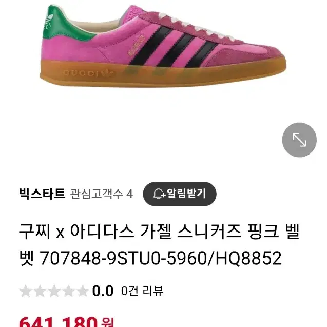Open the 0건 리뷰 reviews link
The width and height of the screenshot is (327, 327).
[142, 291]
